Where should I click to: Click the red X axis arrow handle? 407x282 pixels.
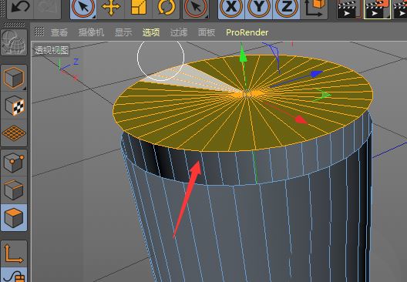pos(301,120)
